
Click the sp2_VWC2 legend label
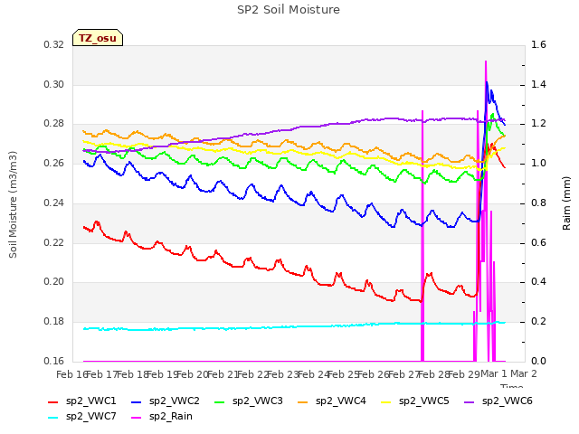(x=175, y=401)
